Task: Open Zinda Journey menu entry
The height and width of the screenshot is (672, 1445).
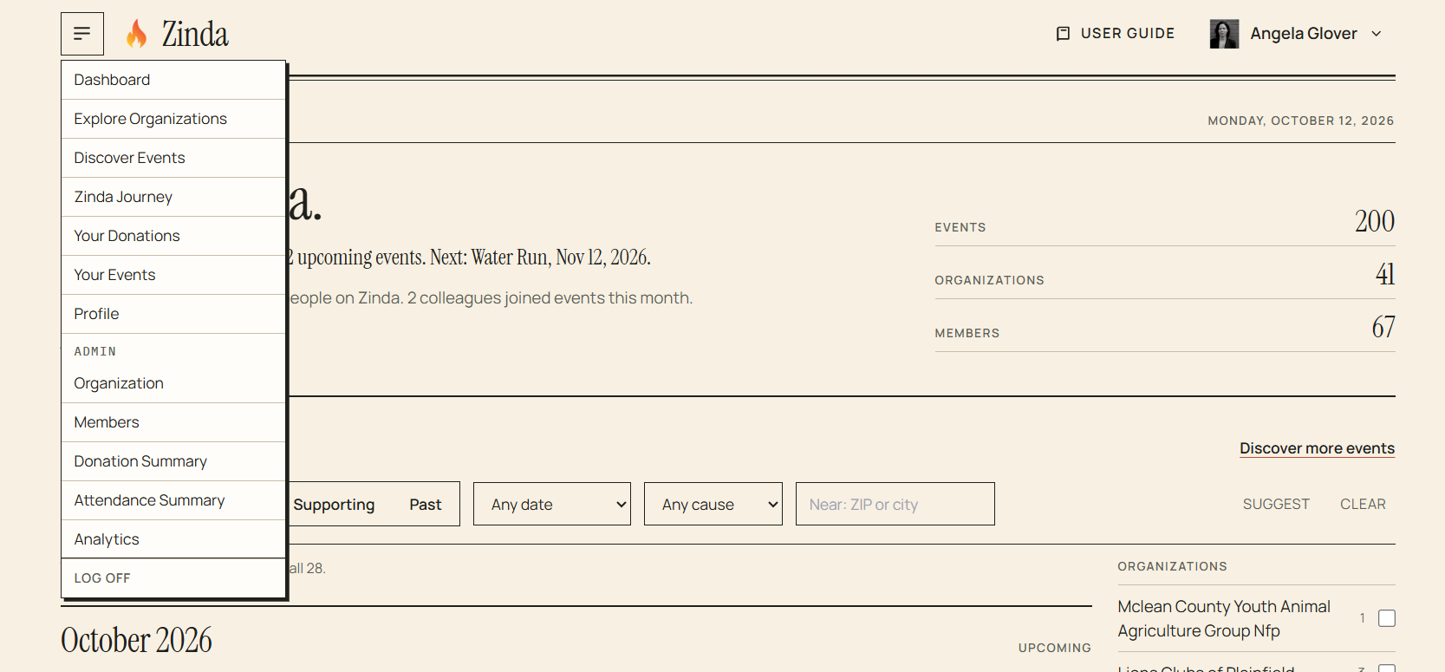Action: 173,197
